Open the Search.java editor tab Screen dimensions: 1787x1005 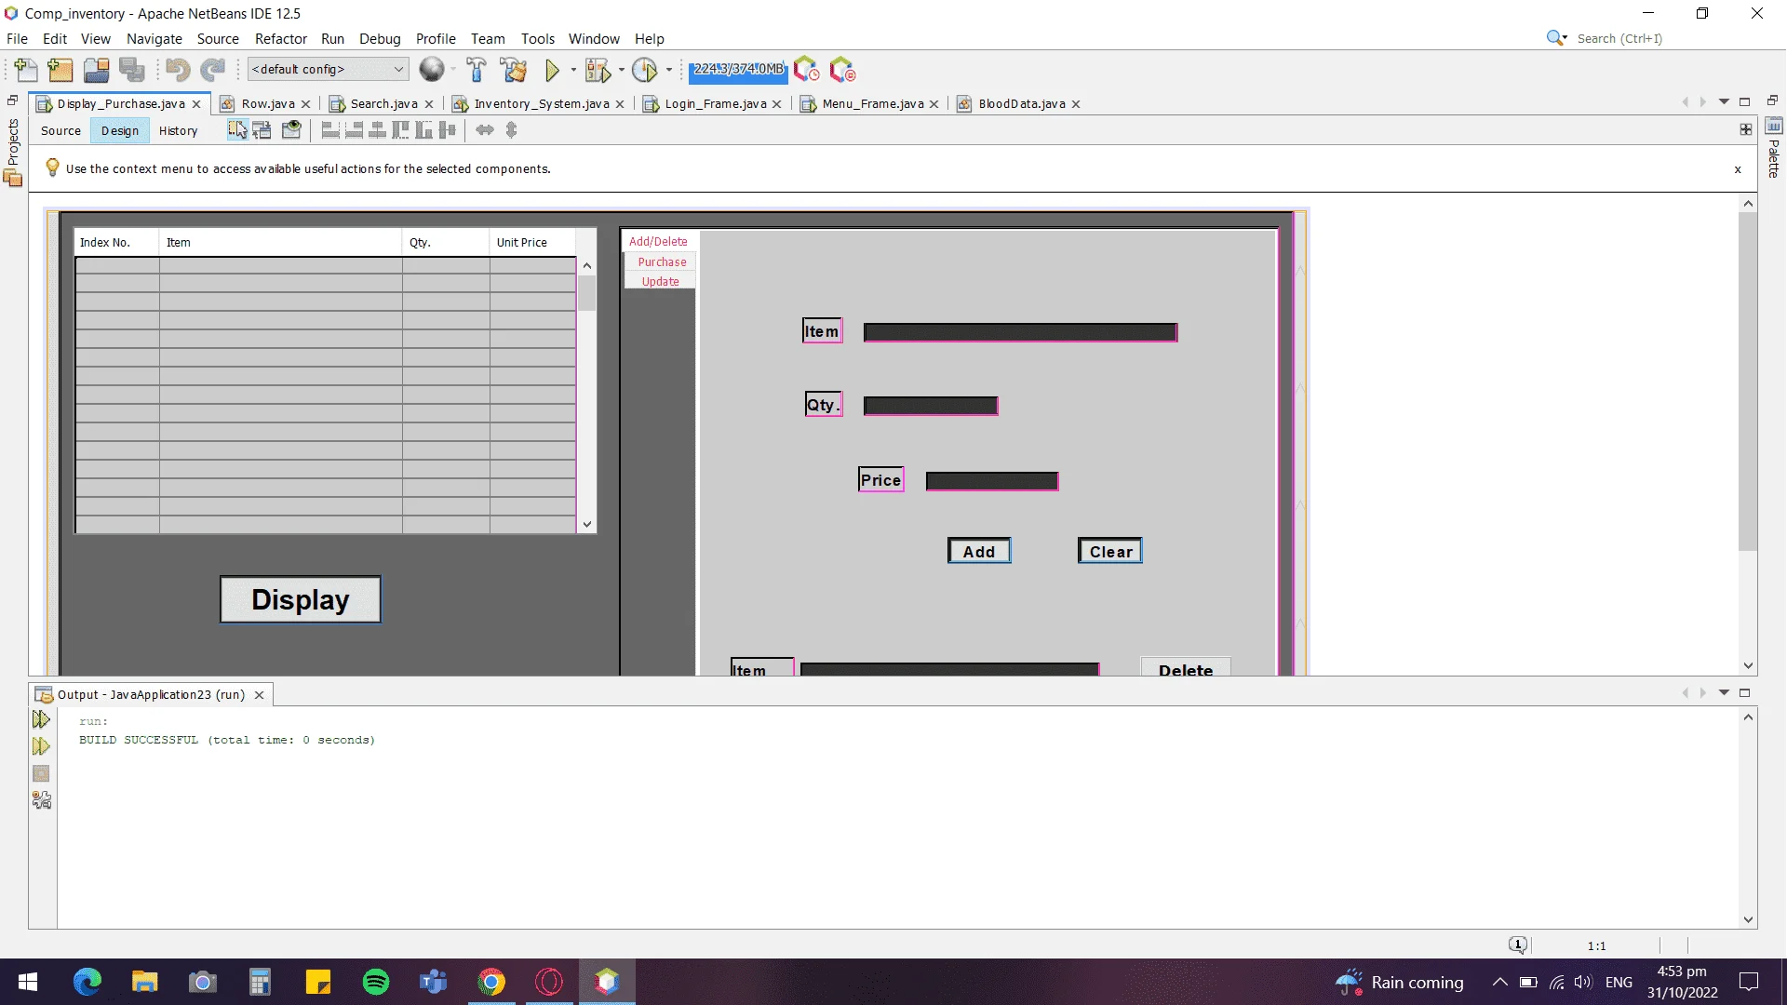point(383,103)
